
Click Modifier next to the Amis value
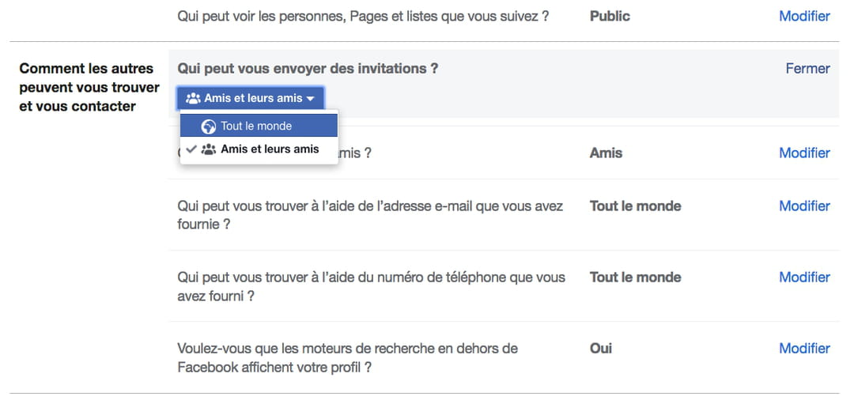(x=804, y=153)
